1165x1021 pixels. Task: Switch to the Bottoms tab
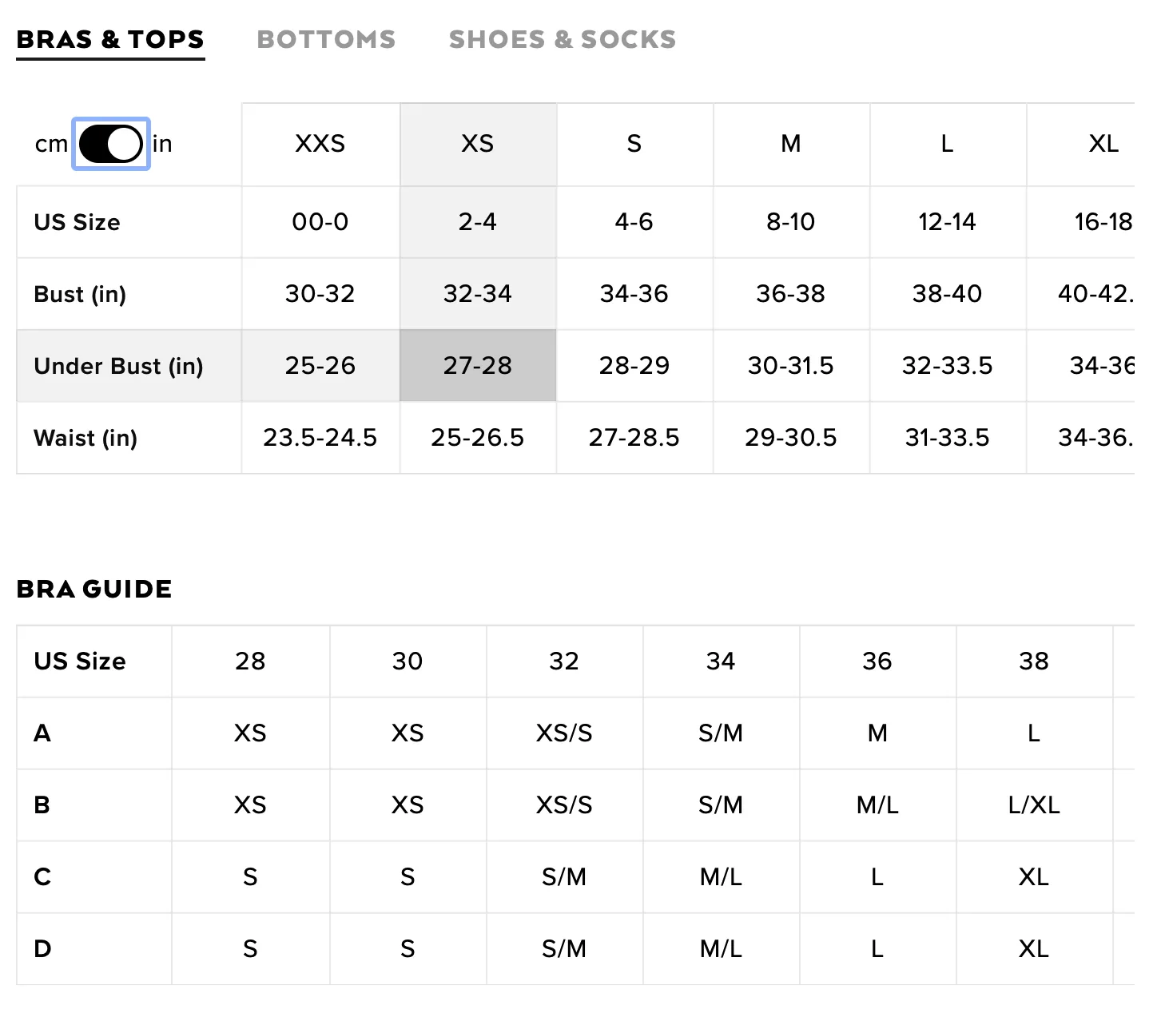tap(326, 39)
